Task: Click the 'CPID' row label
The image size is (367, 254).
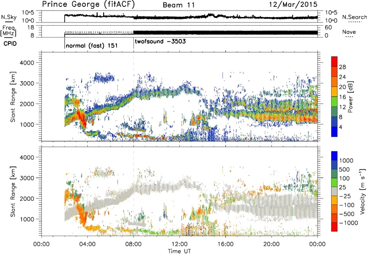Action: click(x=10, y=44)
